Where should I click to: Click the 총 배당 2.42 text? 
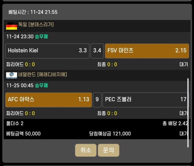[x=175, y=124]
